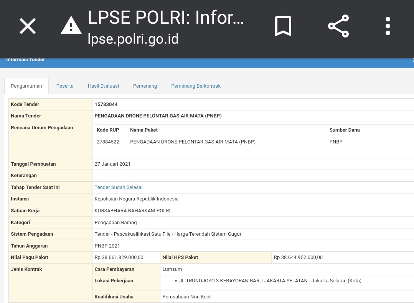
Task: Select Nilai HPS Rp 38.644.952.000,00
Action: (299, 257)
